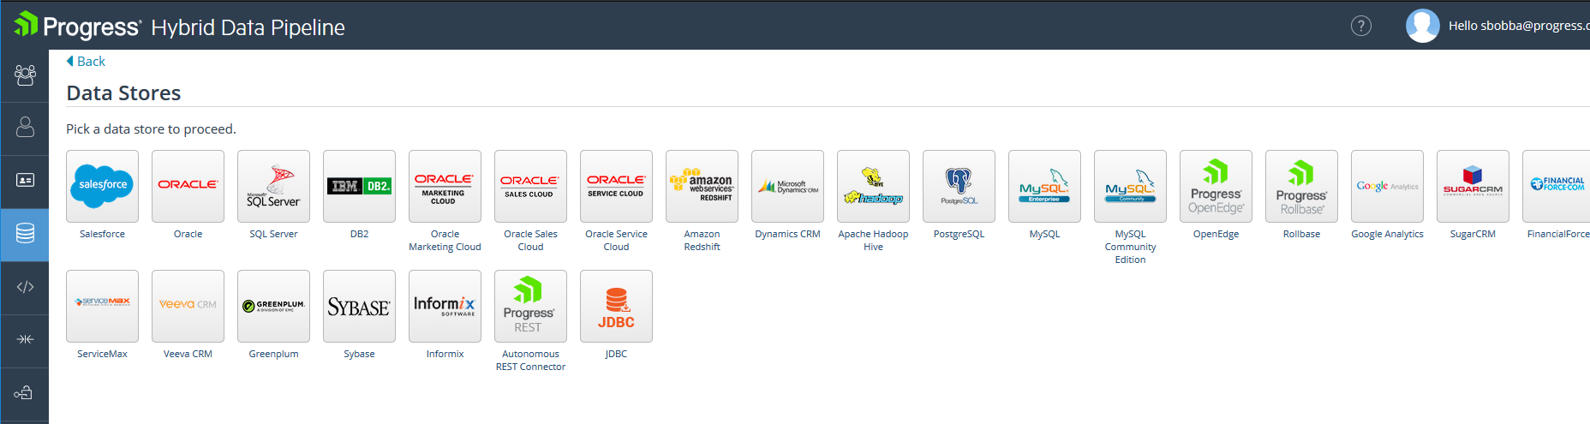The width and height of the screenshot is (1590, 424).
Task: Select the ServiceMax data store tile
Action: [x=102, y=306]
